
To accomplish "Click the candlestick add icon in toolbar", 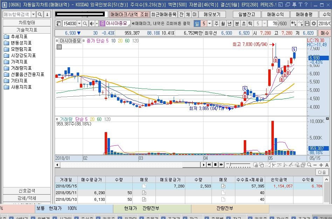I will click(x=293, y=23).
